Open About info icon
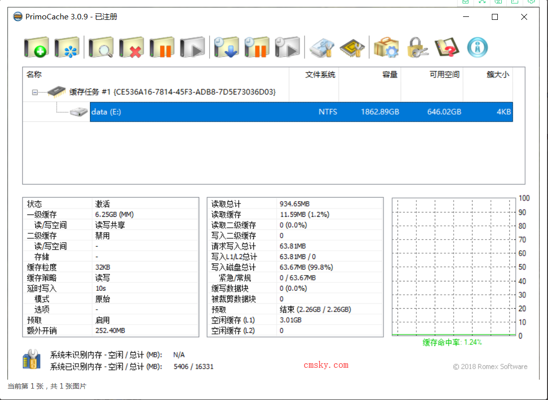The width and height of the screenshot is (548, 400). tap(477, 47)
